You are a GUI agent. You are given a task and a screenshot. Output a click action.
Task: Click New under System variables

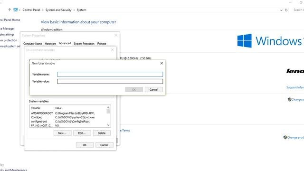(62, 133)
